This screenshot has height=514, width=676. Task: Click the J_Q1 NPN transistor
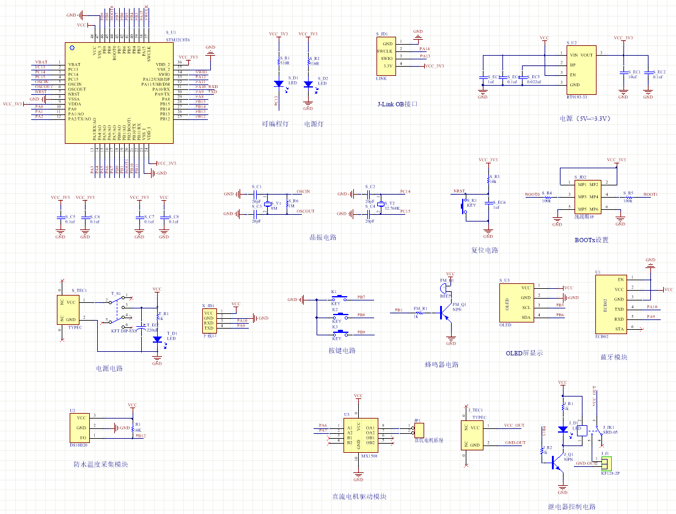tap(558, 463)
